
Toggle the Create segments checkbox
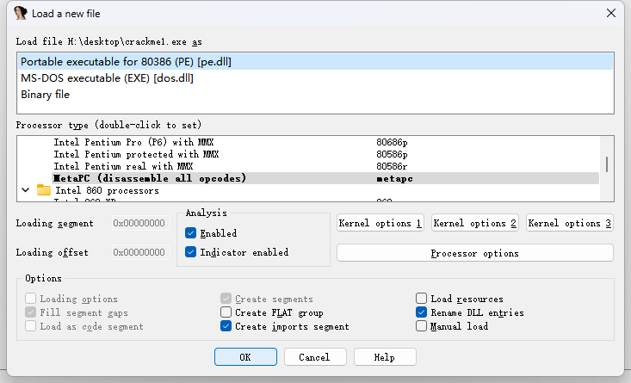(226, 299)
